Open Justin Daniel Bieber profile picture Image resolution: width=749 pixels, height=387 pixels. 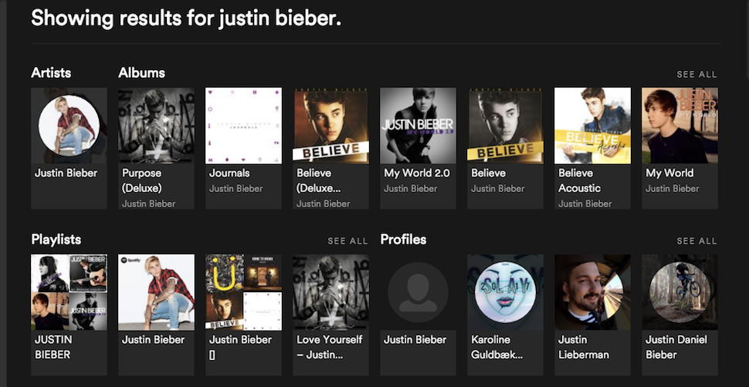pyautogui.click(x=680, y=292)
